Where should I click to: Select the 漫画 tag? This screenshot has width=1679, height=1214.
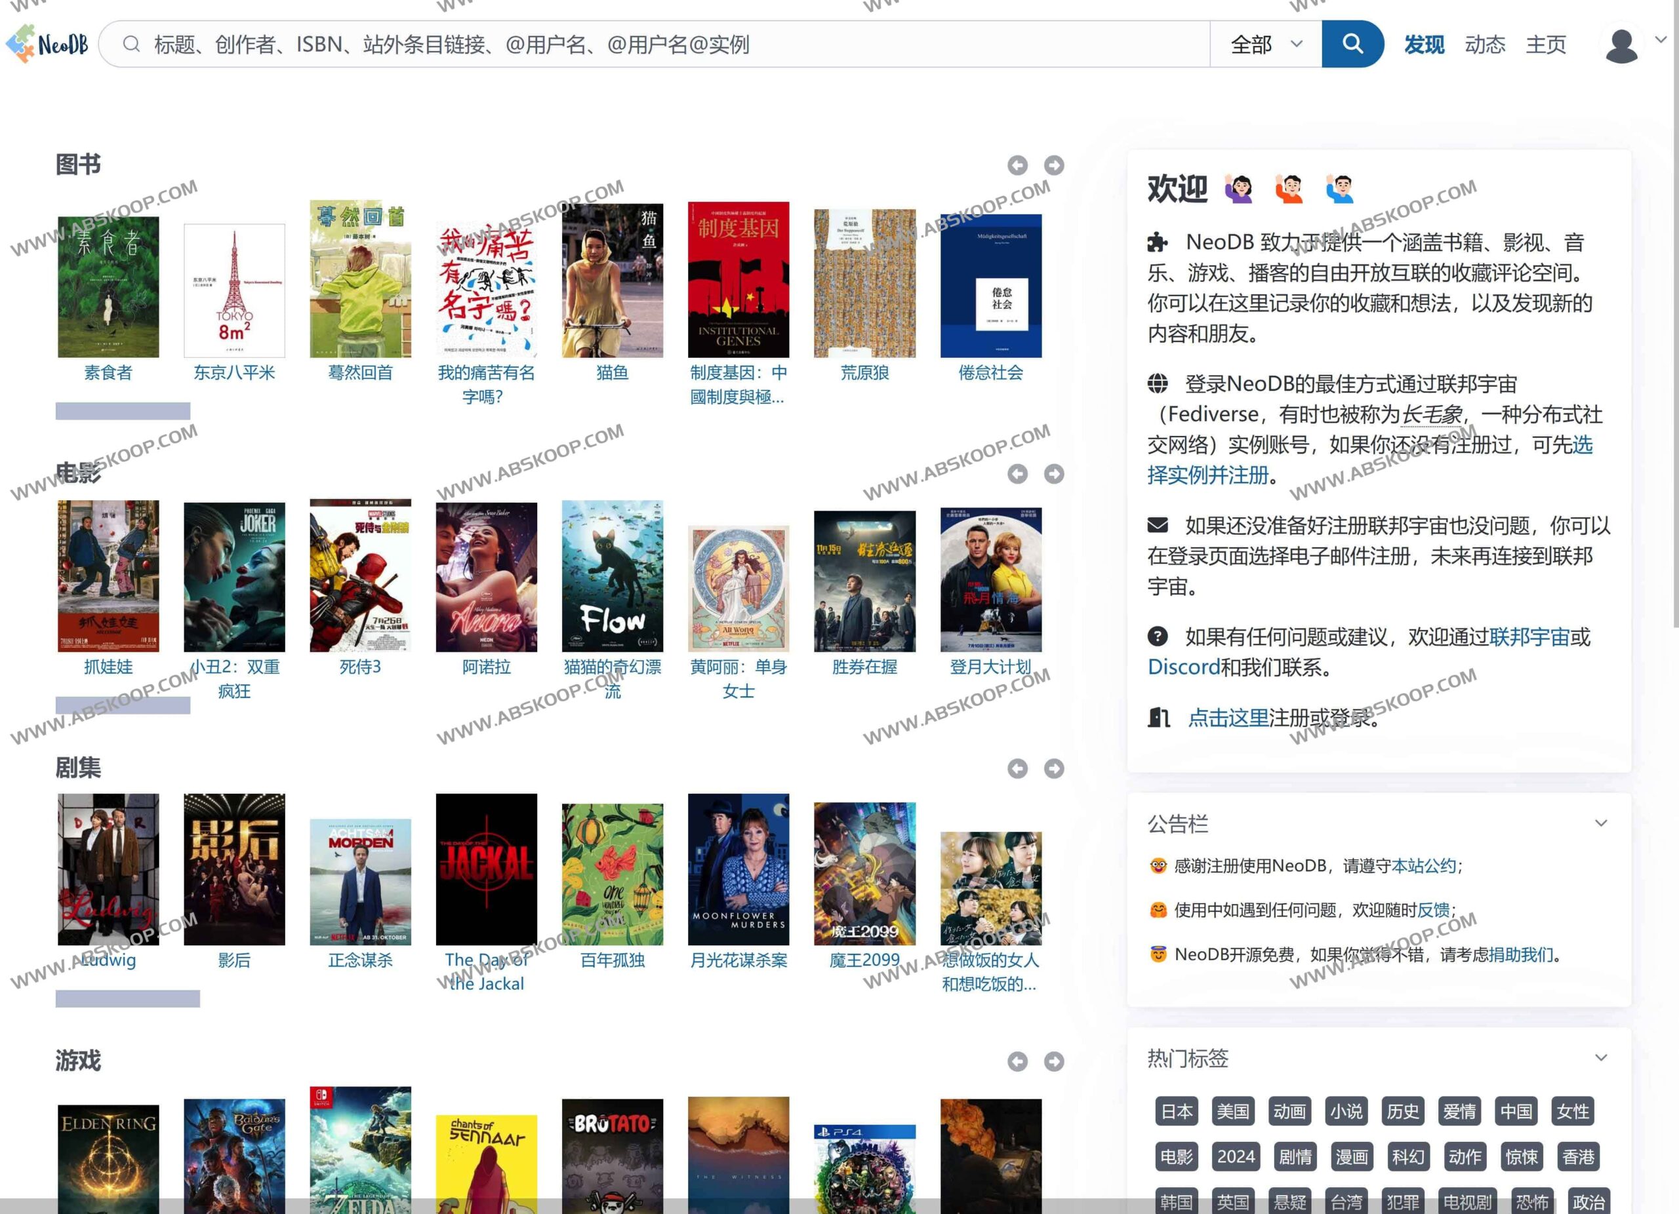click(x=1352, y=1156)
